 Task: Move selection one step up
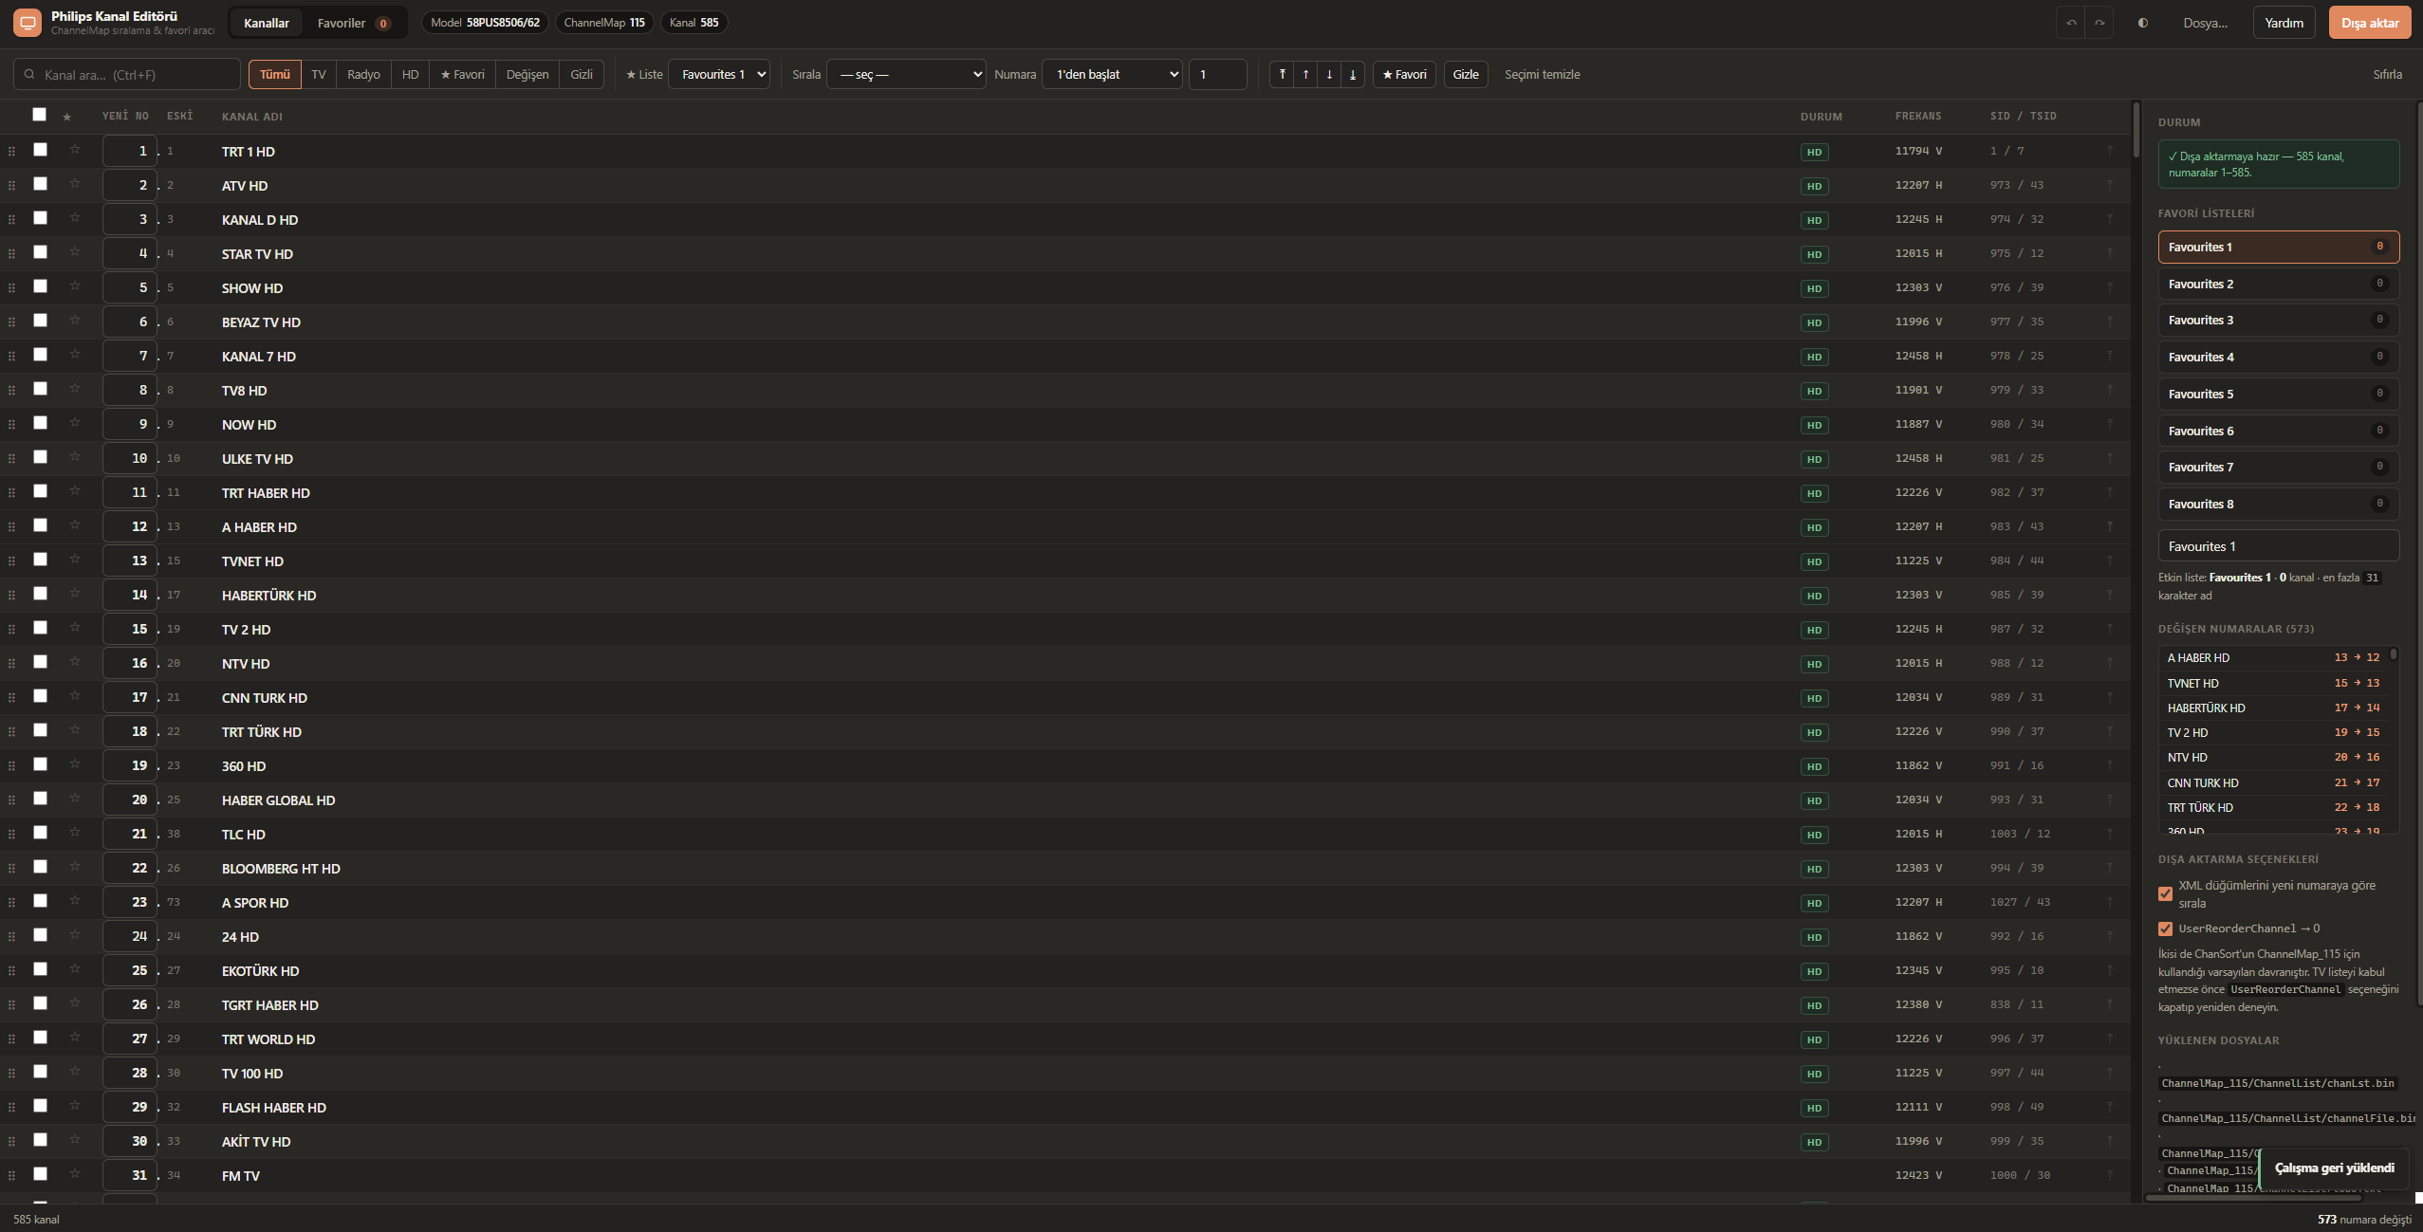point(1305,74)
